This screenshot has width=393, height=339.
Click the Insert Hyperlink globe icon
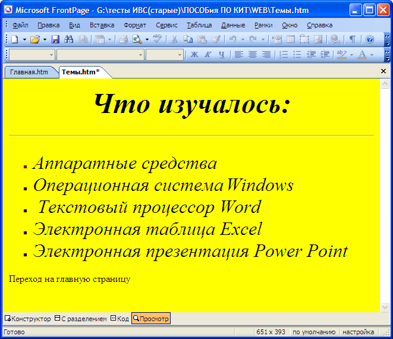(x=335, y=39)
